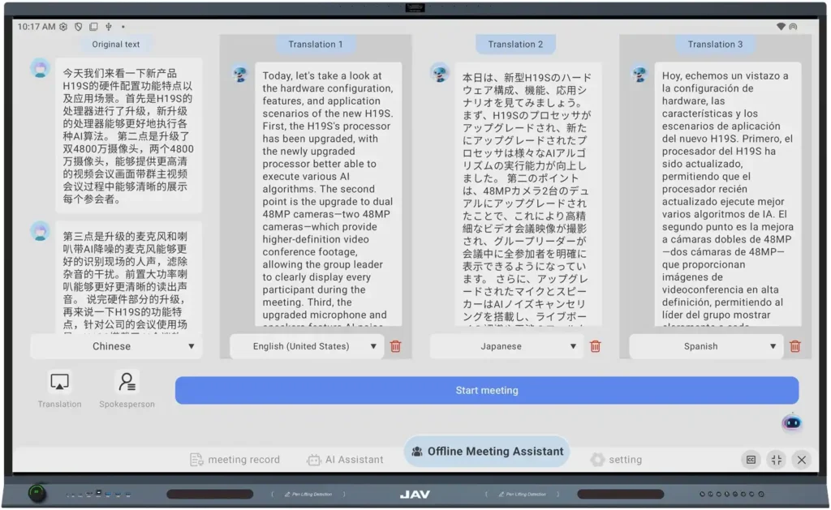Click the speaker avatar beside second Chinese message
The width and height of the screenshot is (831, 510).
click(41, 231)
